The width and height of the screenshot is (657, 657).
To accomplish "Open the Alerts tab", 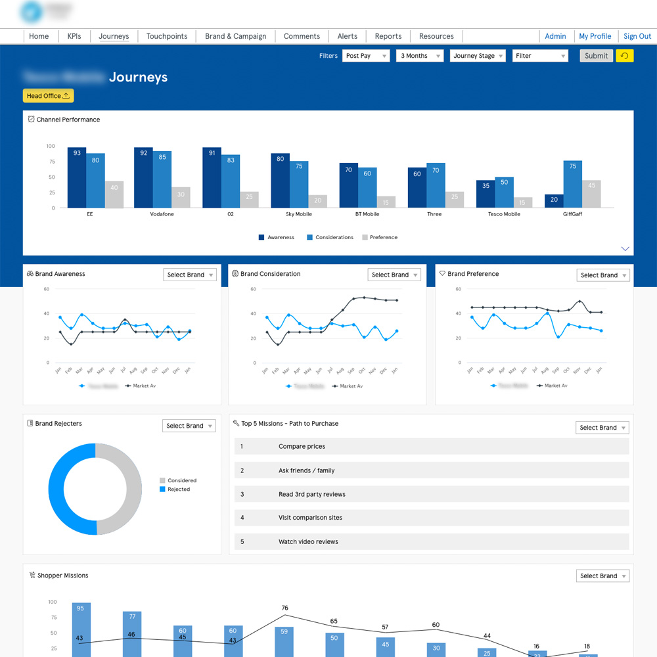I will (x=348, y=36).
